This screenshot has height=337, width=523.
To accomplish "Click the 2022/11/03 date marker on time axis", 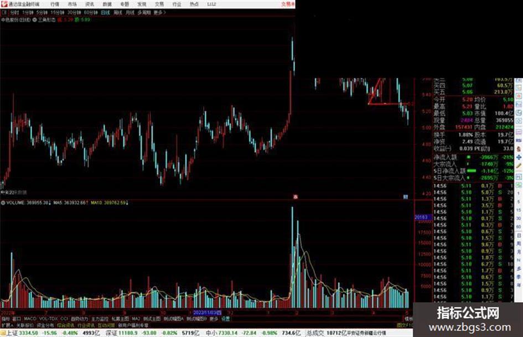I will tap(207, 313).
